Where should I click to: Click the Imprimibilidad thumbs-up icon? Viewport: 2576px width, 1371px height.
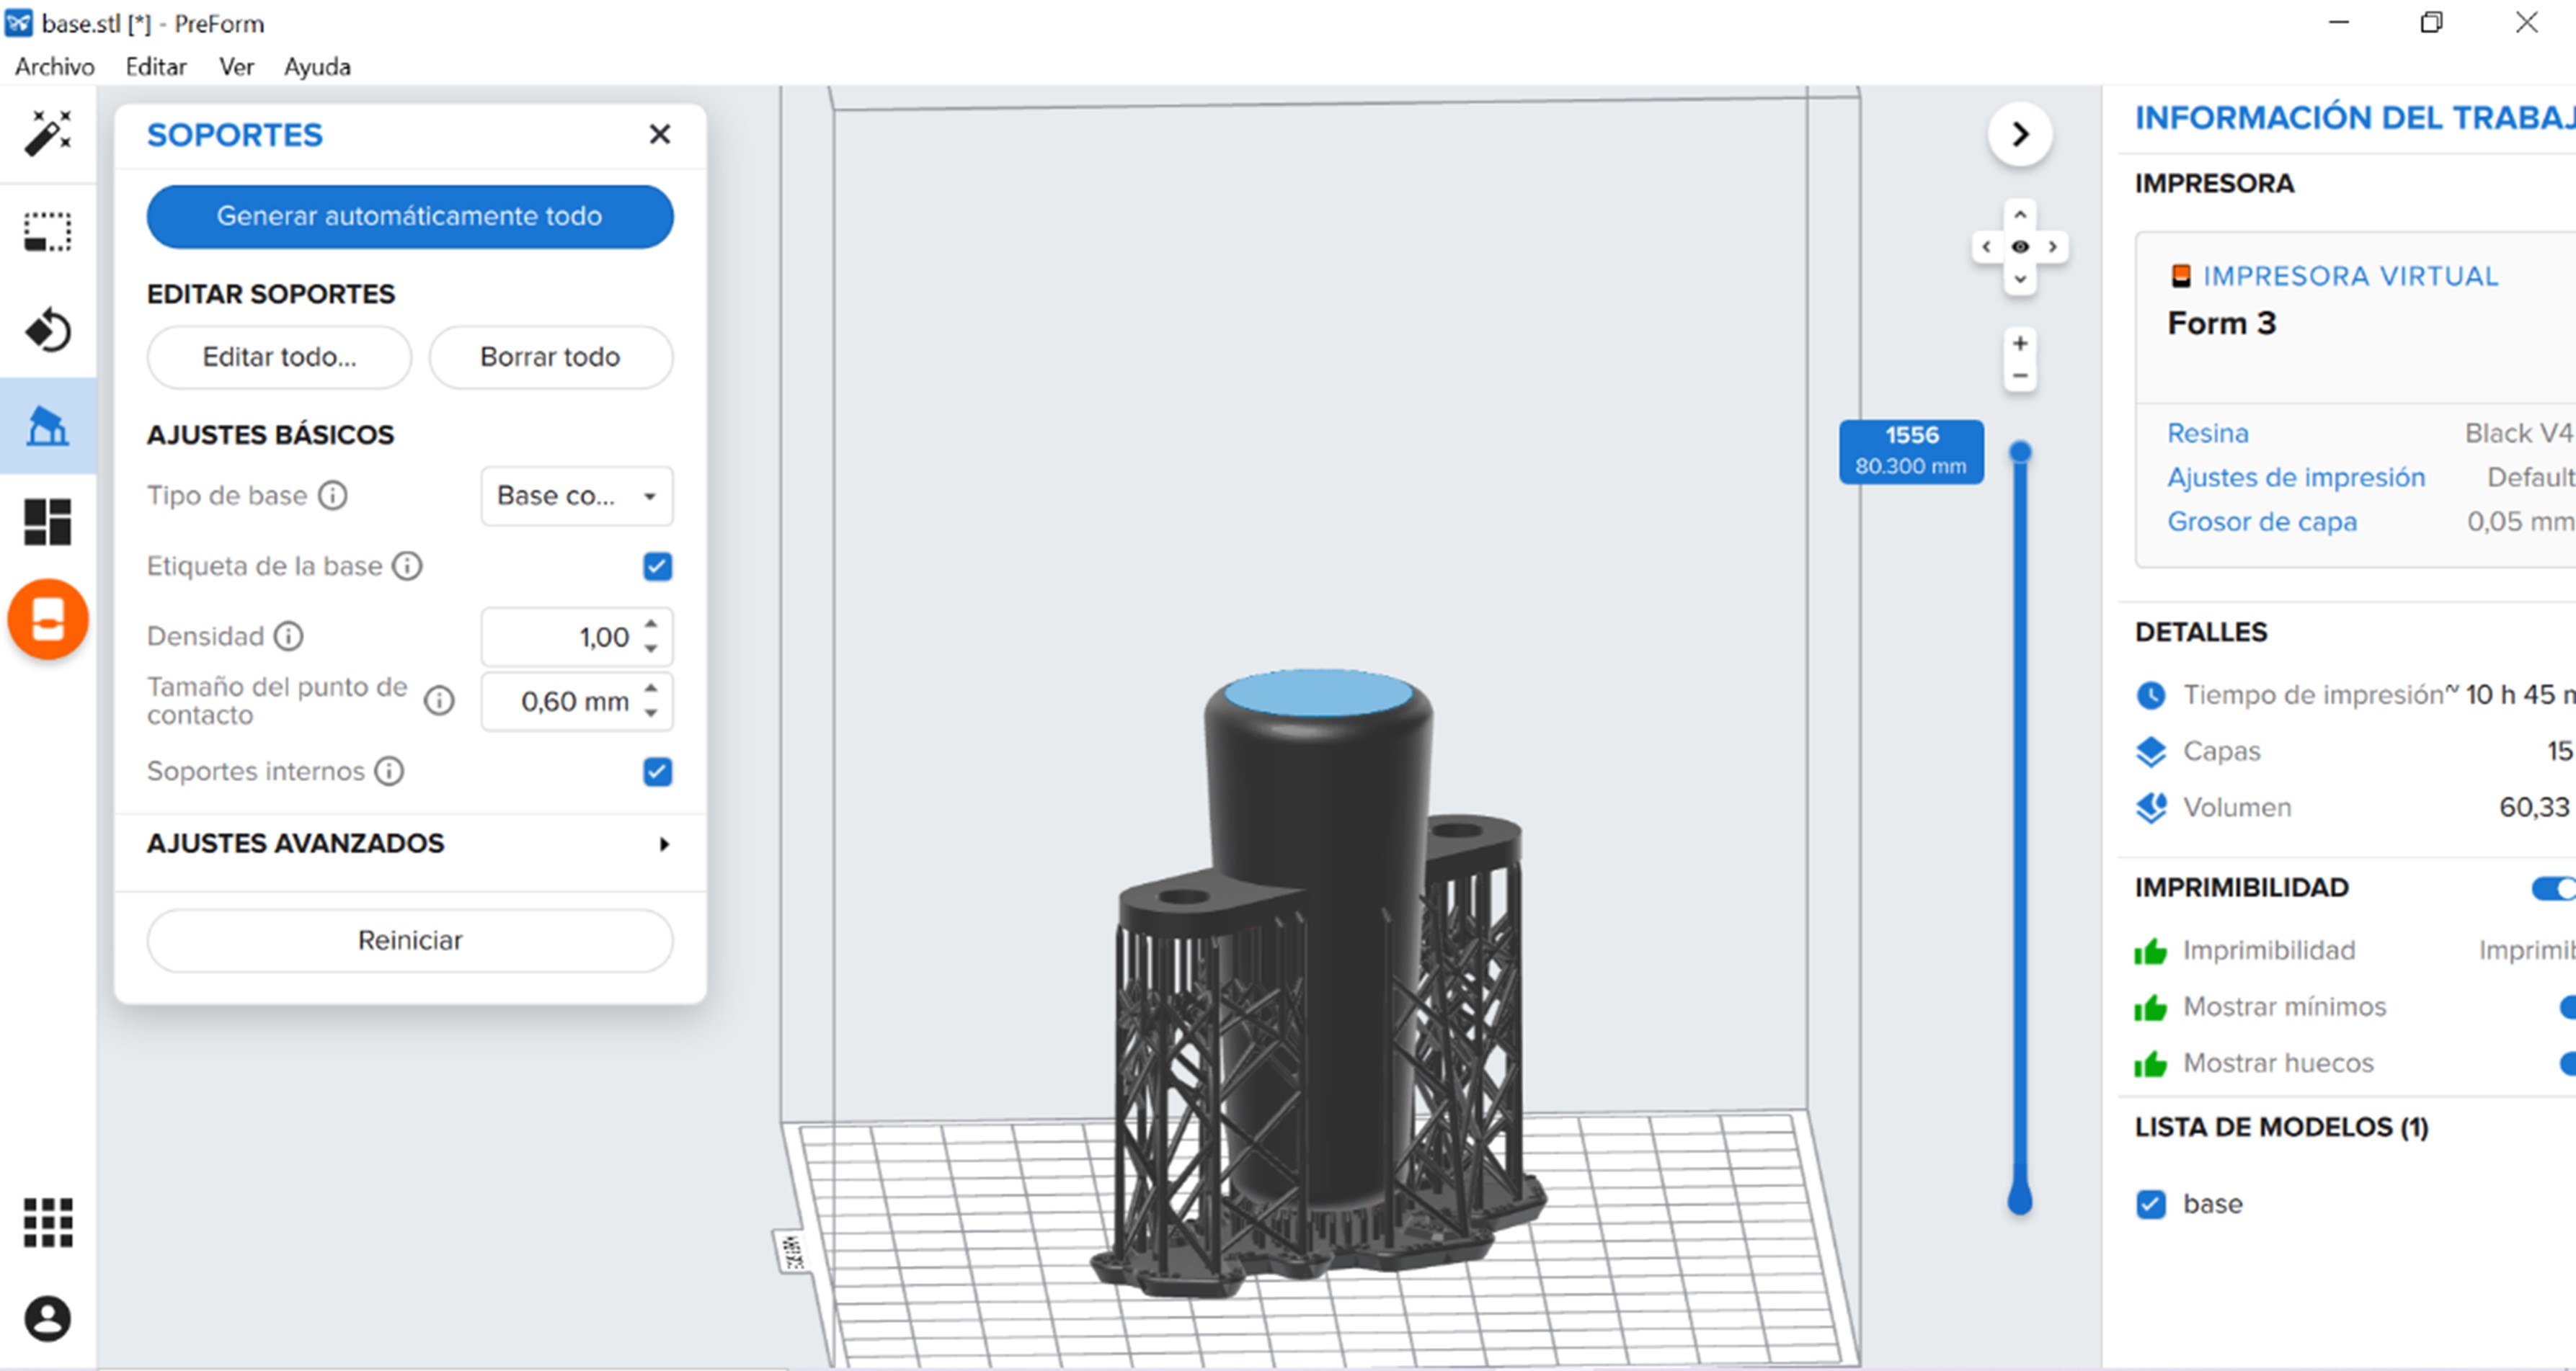(2151, 951)
